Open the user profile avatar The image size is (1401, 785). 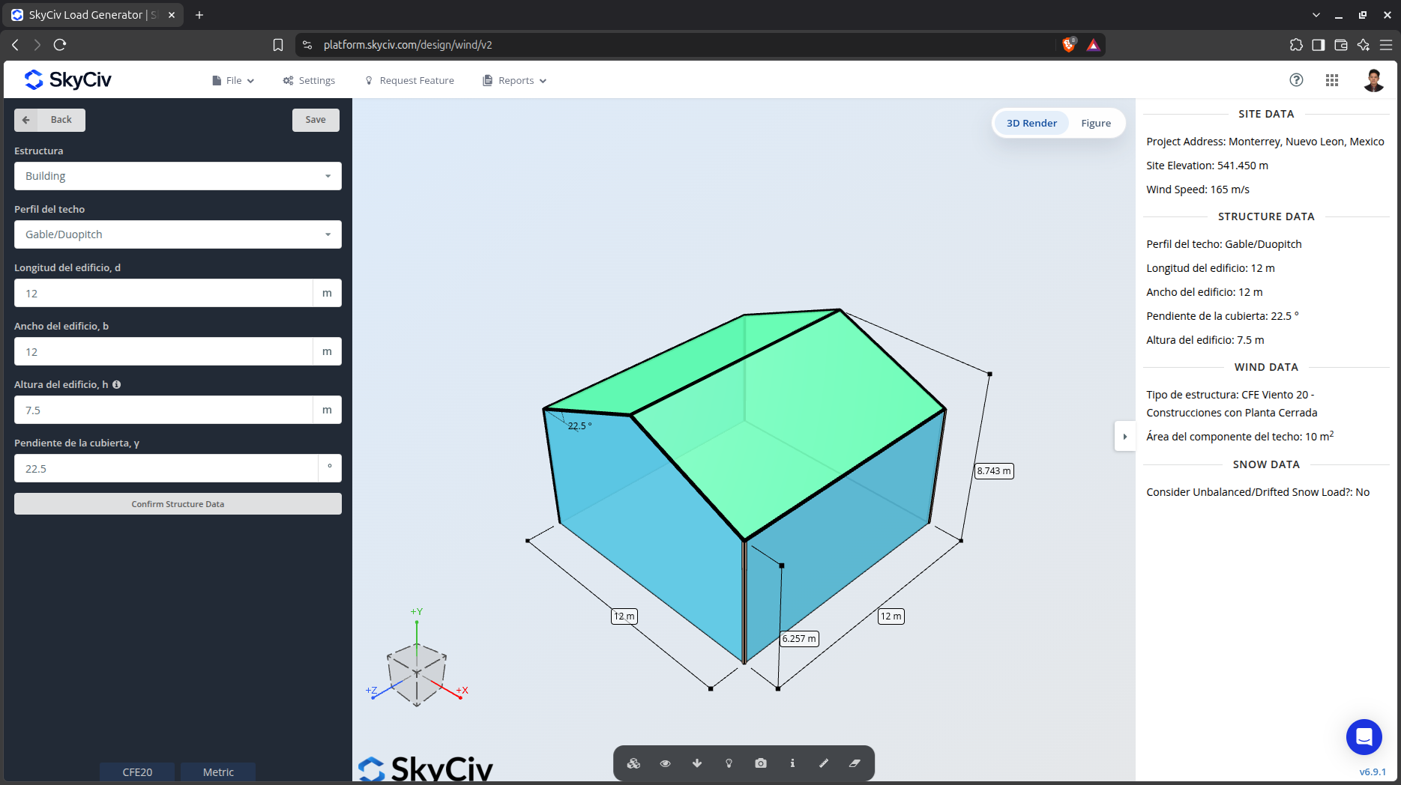pos(1373,80)
